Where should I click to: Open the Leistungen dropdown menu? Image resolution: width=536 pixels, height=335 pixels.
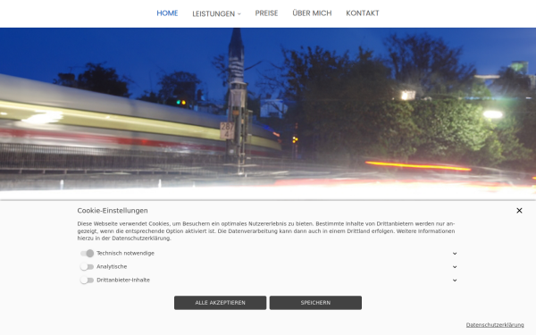pos(216,13)
